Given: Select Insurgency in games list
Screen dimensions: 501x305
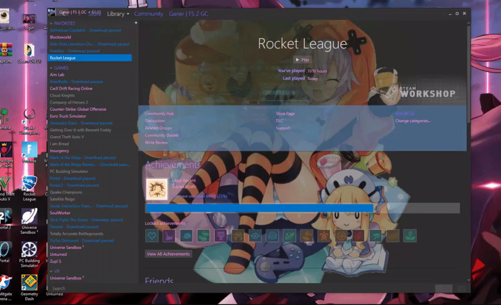Looking at the screenshot, I should pos(60,150).
